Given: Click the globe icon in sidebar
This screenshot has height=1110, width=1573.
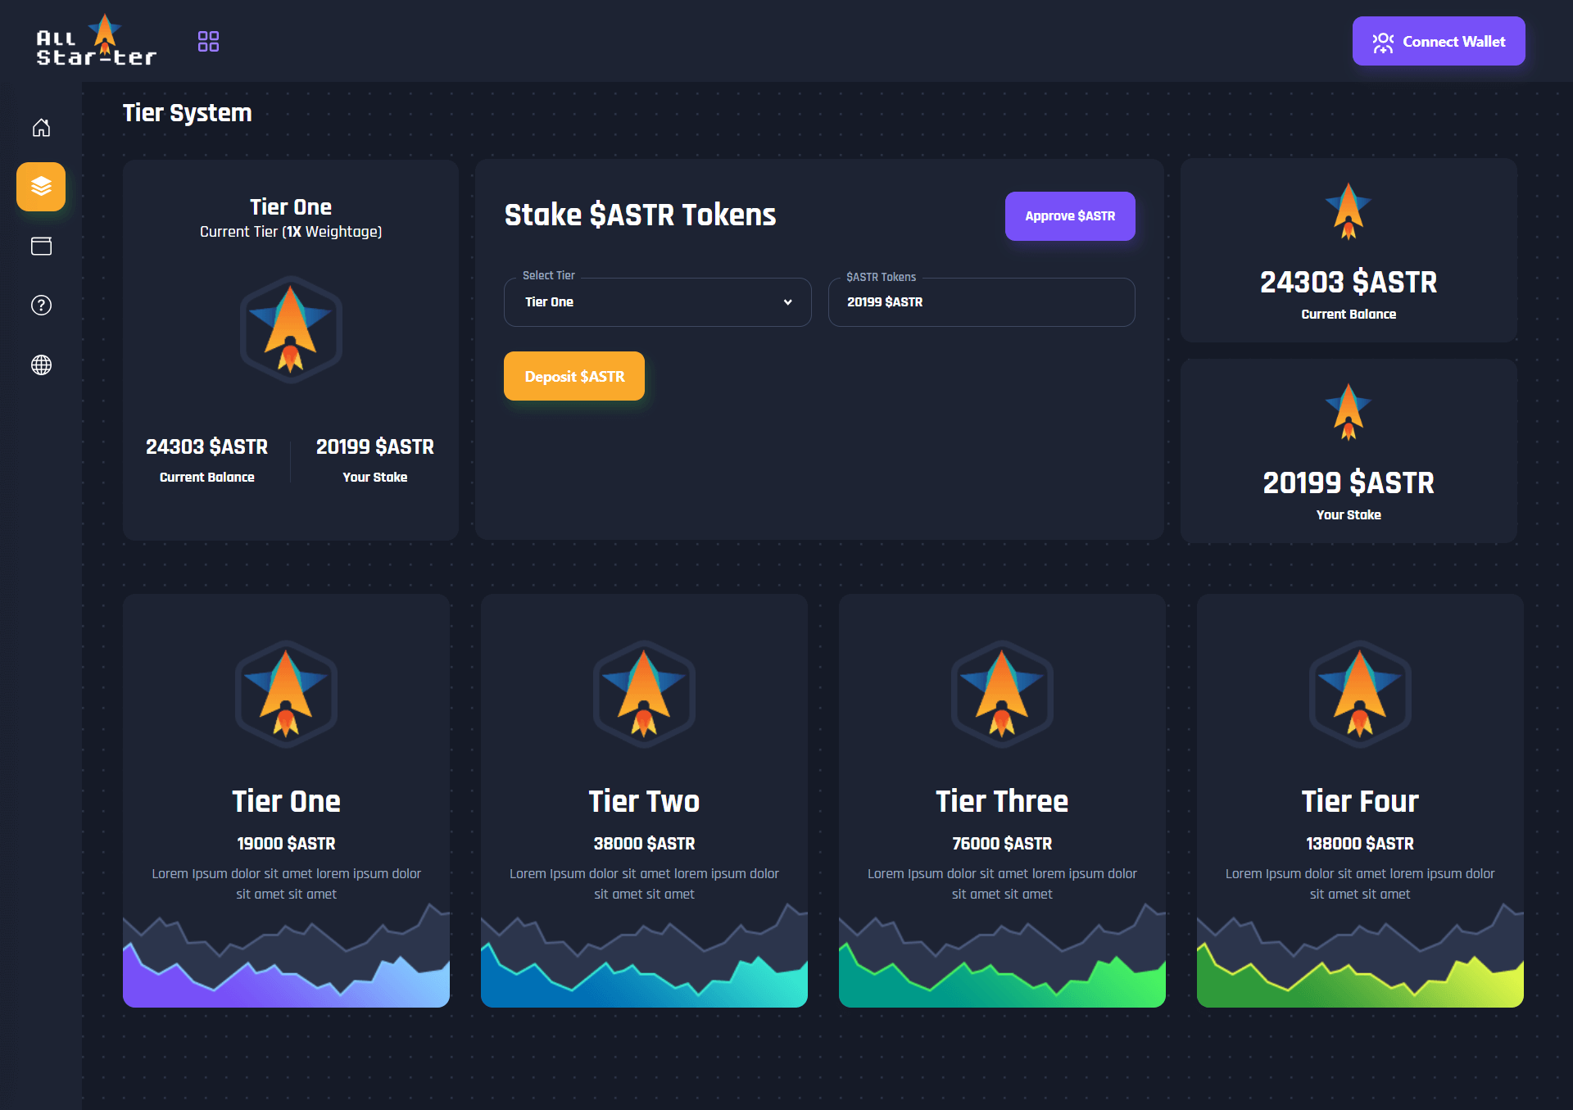Looking at the screenshot, I should pos(41,365).
